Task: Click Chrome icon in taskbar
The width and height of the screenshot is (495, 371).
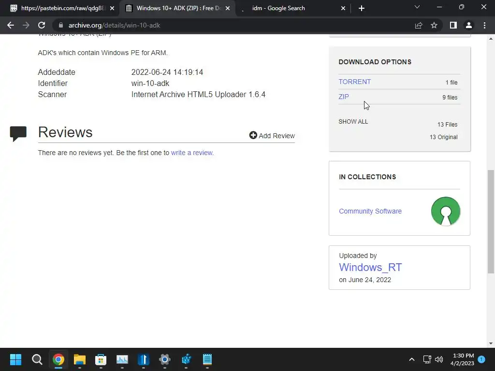Action: (58, 359)
